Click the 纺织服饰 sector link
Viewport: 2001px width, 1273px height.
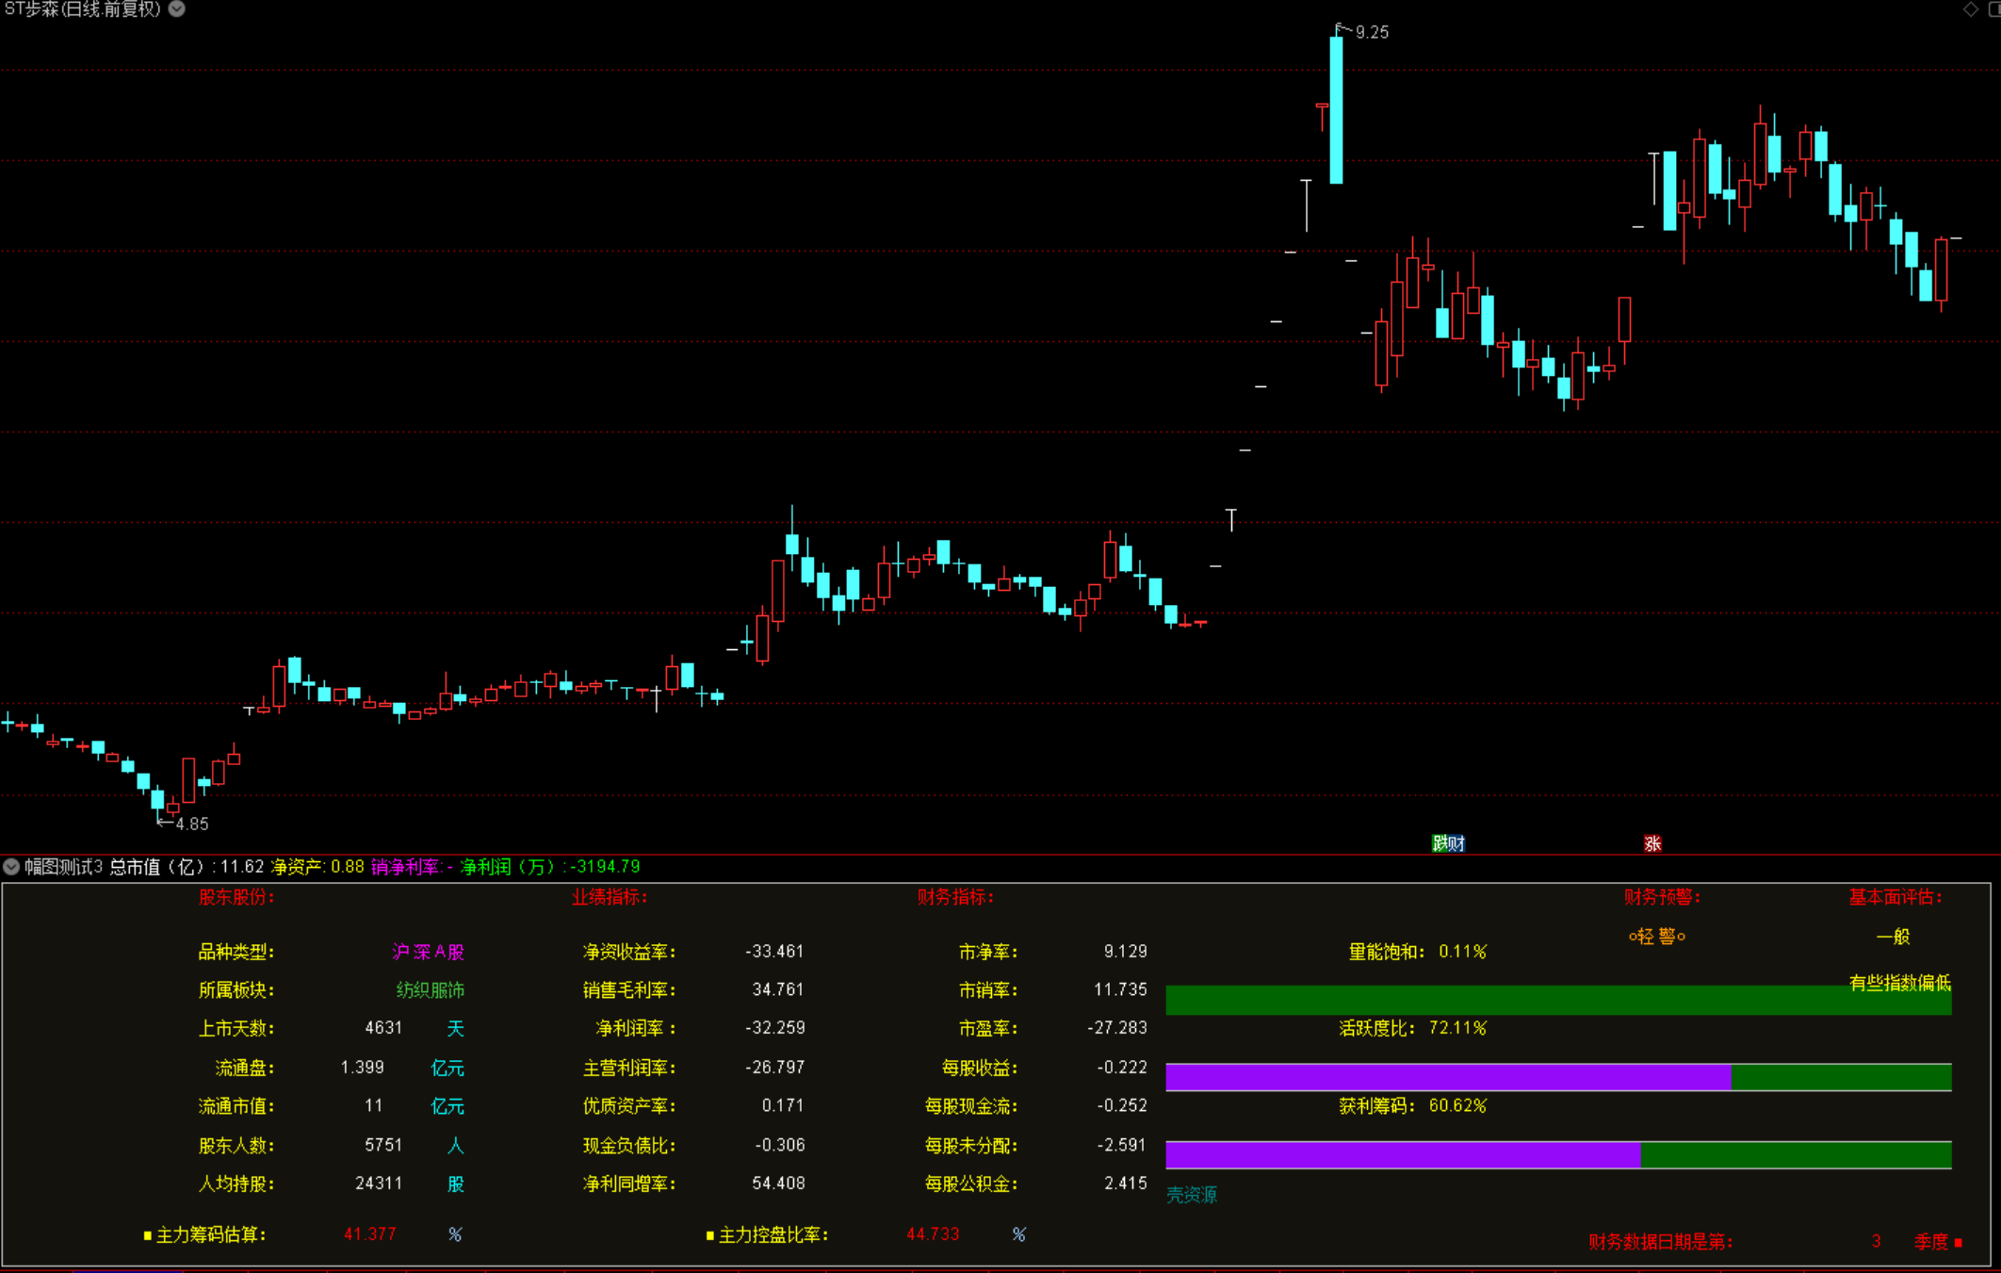click(430, 990)
